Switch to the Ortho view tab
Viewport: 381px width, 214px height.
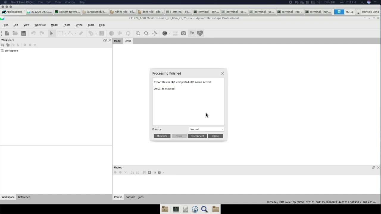[x=128, y=41]
